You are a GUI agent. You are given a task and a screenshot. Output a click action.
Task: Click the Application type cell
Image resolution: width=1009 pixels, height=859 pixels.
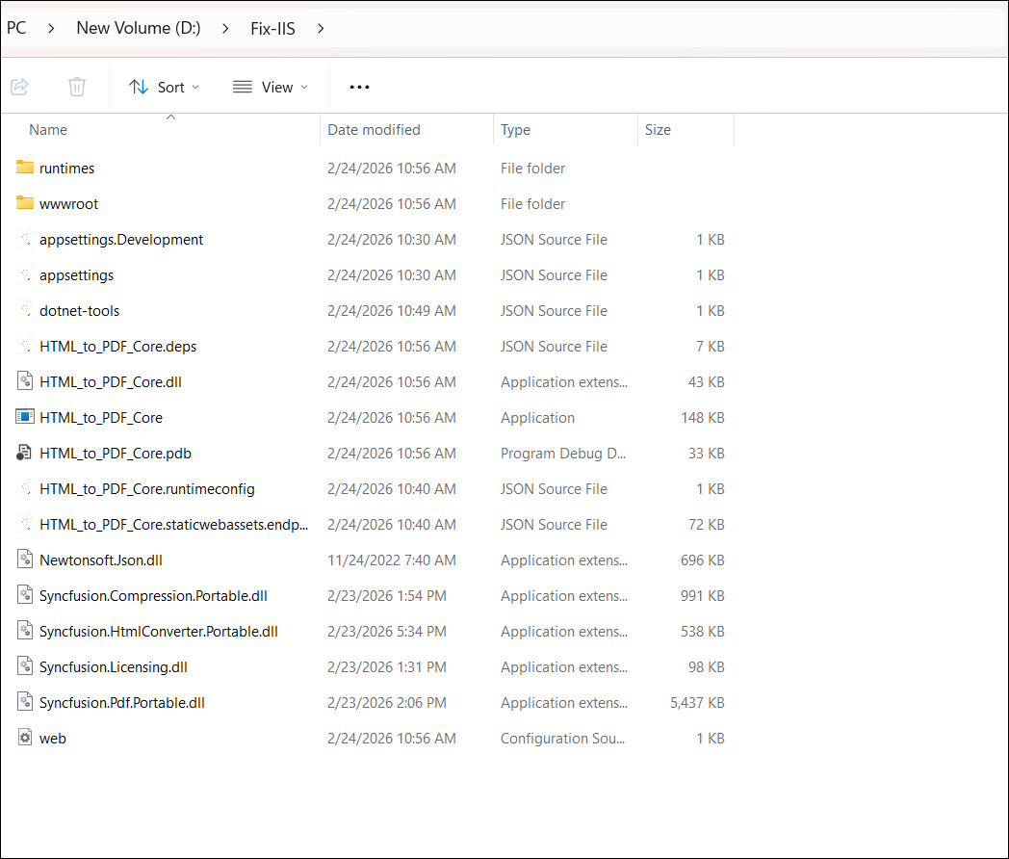537,418
